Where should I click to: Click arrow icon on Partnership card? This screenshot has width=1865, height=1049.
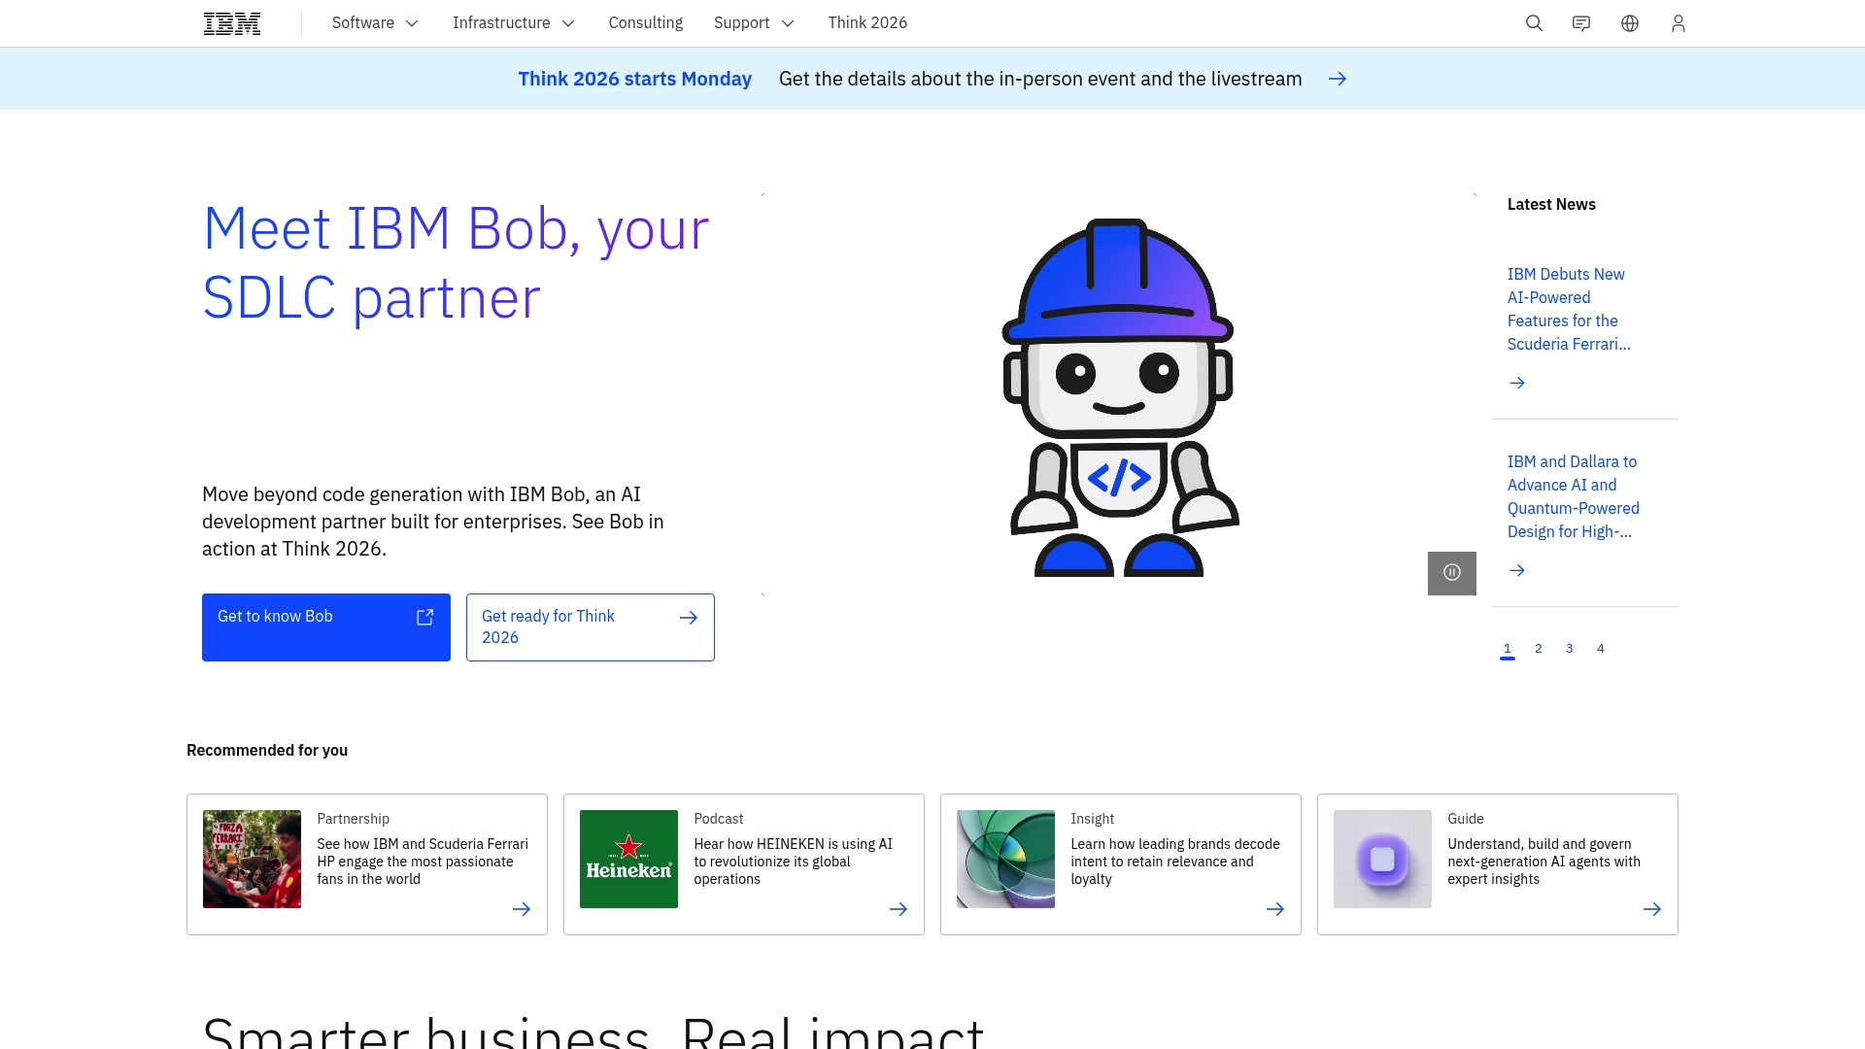522,909
